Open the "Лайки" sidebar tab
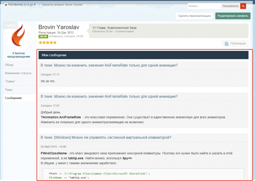 (20, 82)
